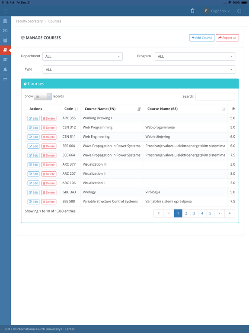Delete the ARC 377 Visualization III course
Viewport: 249px width, 333px height.
[49, 165]
